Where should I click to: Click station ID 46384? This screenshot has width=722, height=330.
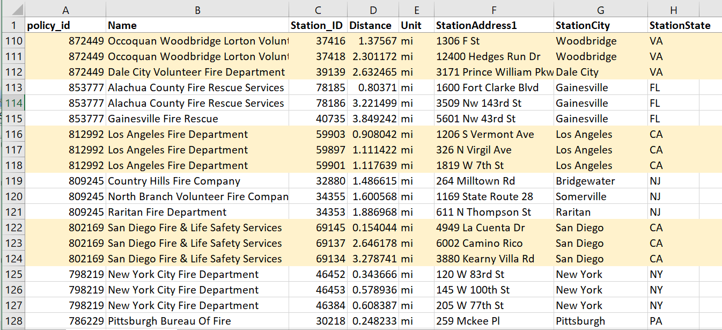coord(318,305)
